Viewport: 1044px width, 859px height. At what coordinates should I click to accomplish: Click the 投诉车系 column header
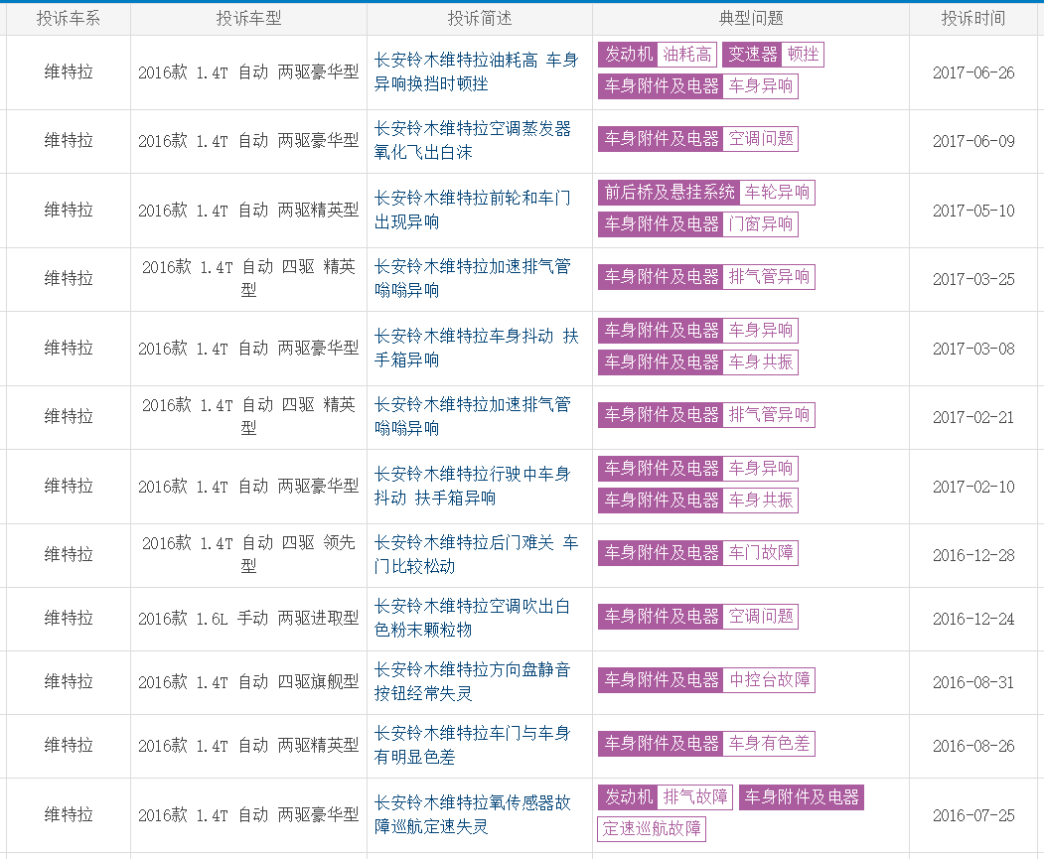pos(68,19)
